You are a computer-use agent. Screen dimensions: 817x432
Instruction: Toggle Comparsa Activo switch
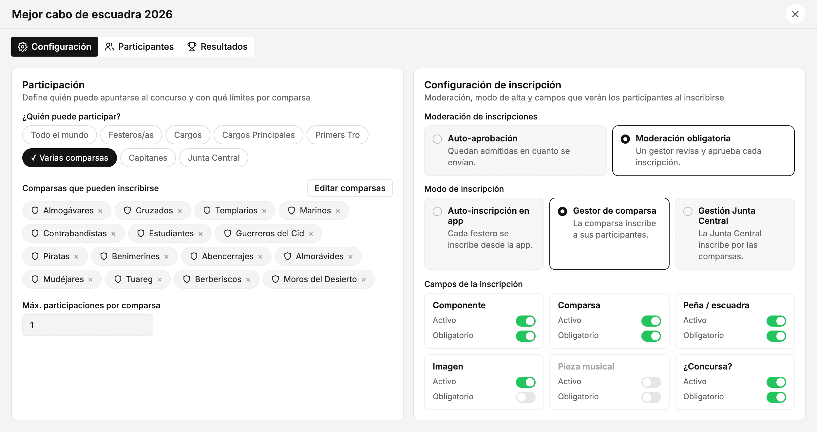[651, 321]
